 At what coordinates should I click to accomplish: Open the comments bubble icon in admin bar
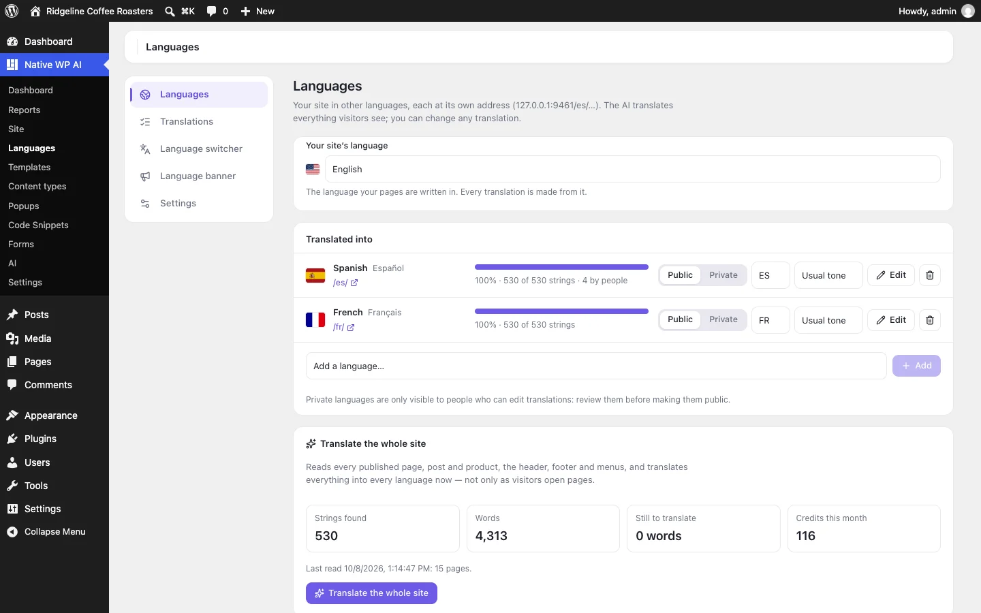click(x=212, y=11)
